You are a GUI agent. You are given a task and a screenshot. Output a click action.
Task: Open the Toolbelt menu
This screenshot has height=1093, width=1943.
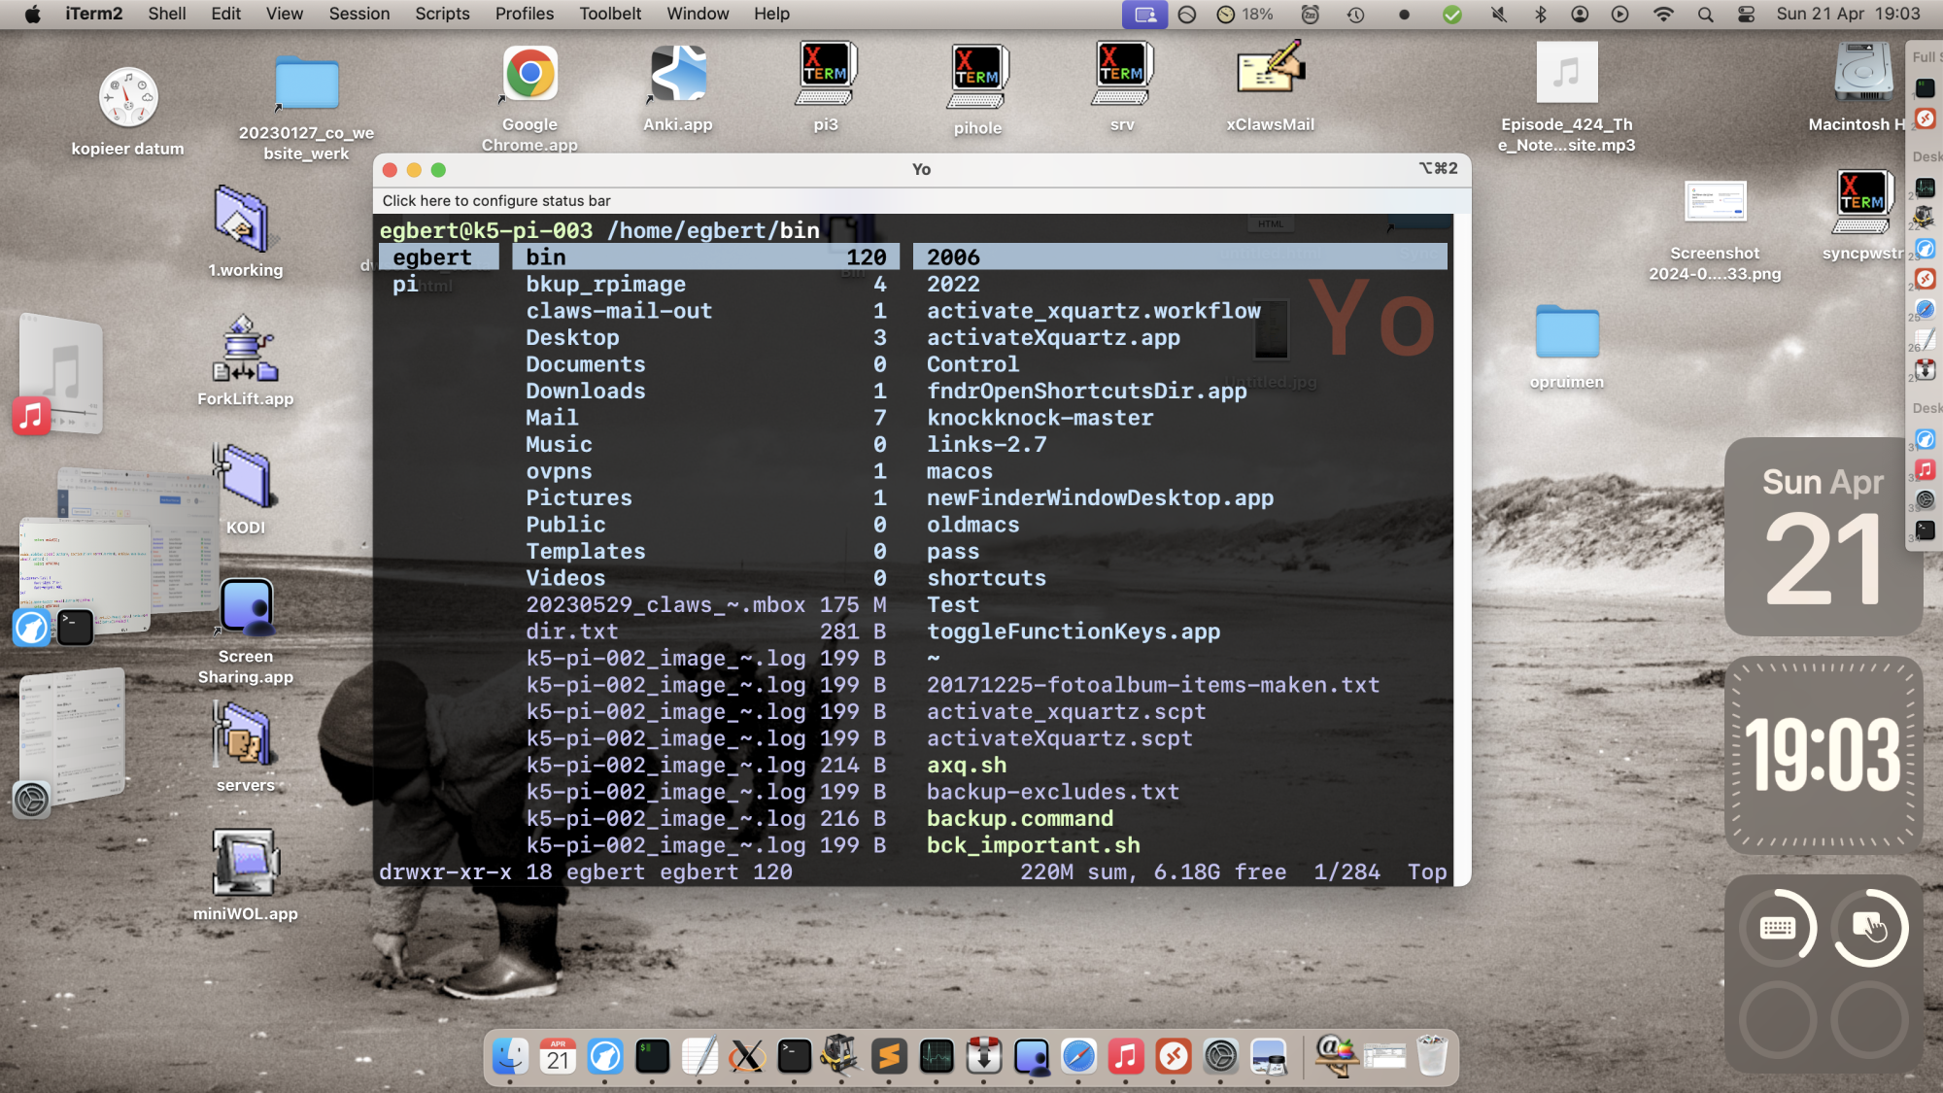click(610, 14)
